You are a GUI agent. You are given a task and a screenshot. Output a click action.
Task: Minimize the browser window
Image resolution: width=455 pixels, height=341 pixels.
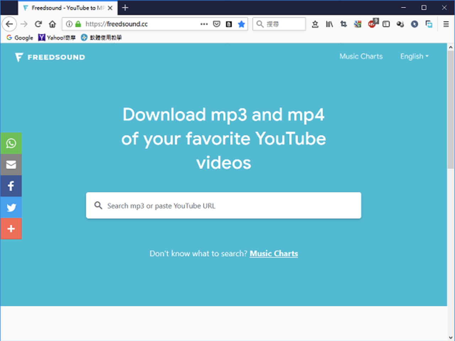[403, 7]
